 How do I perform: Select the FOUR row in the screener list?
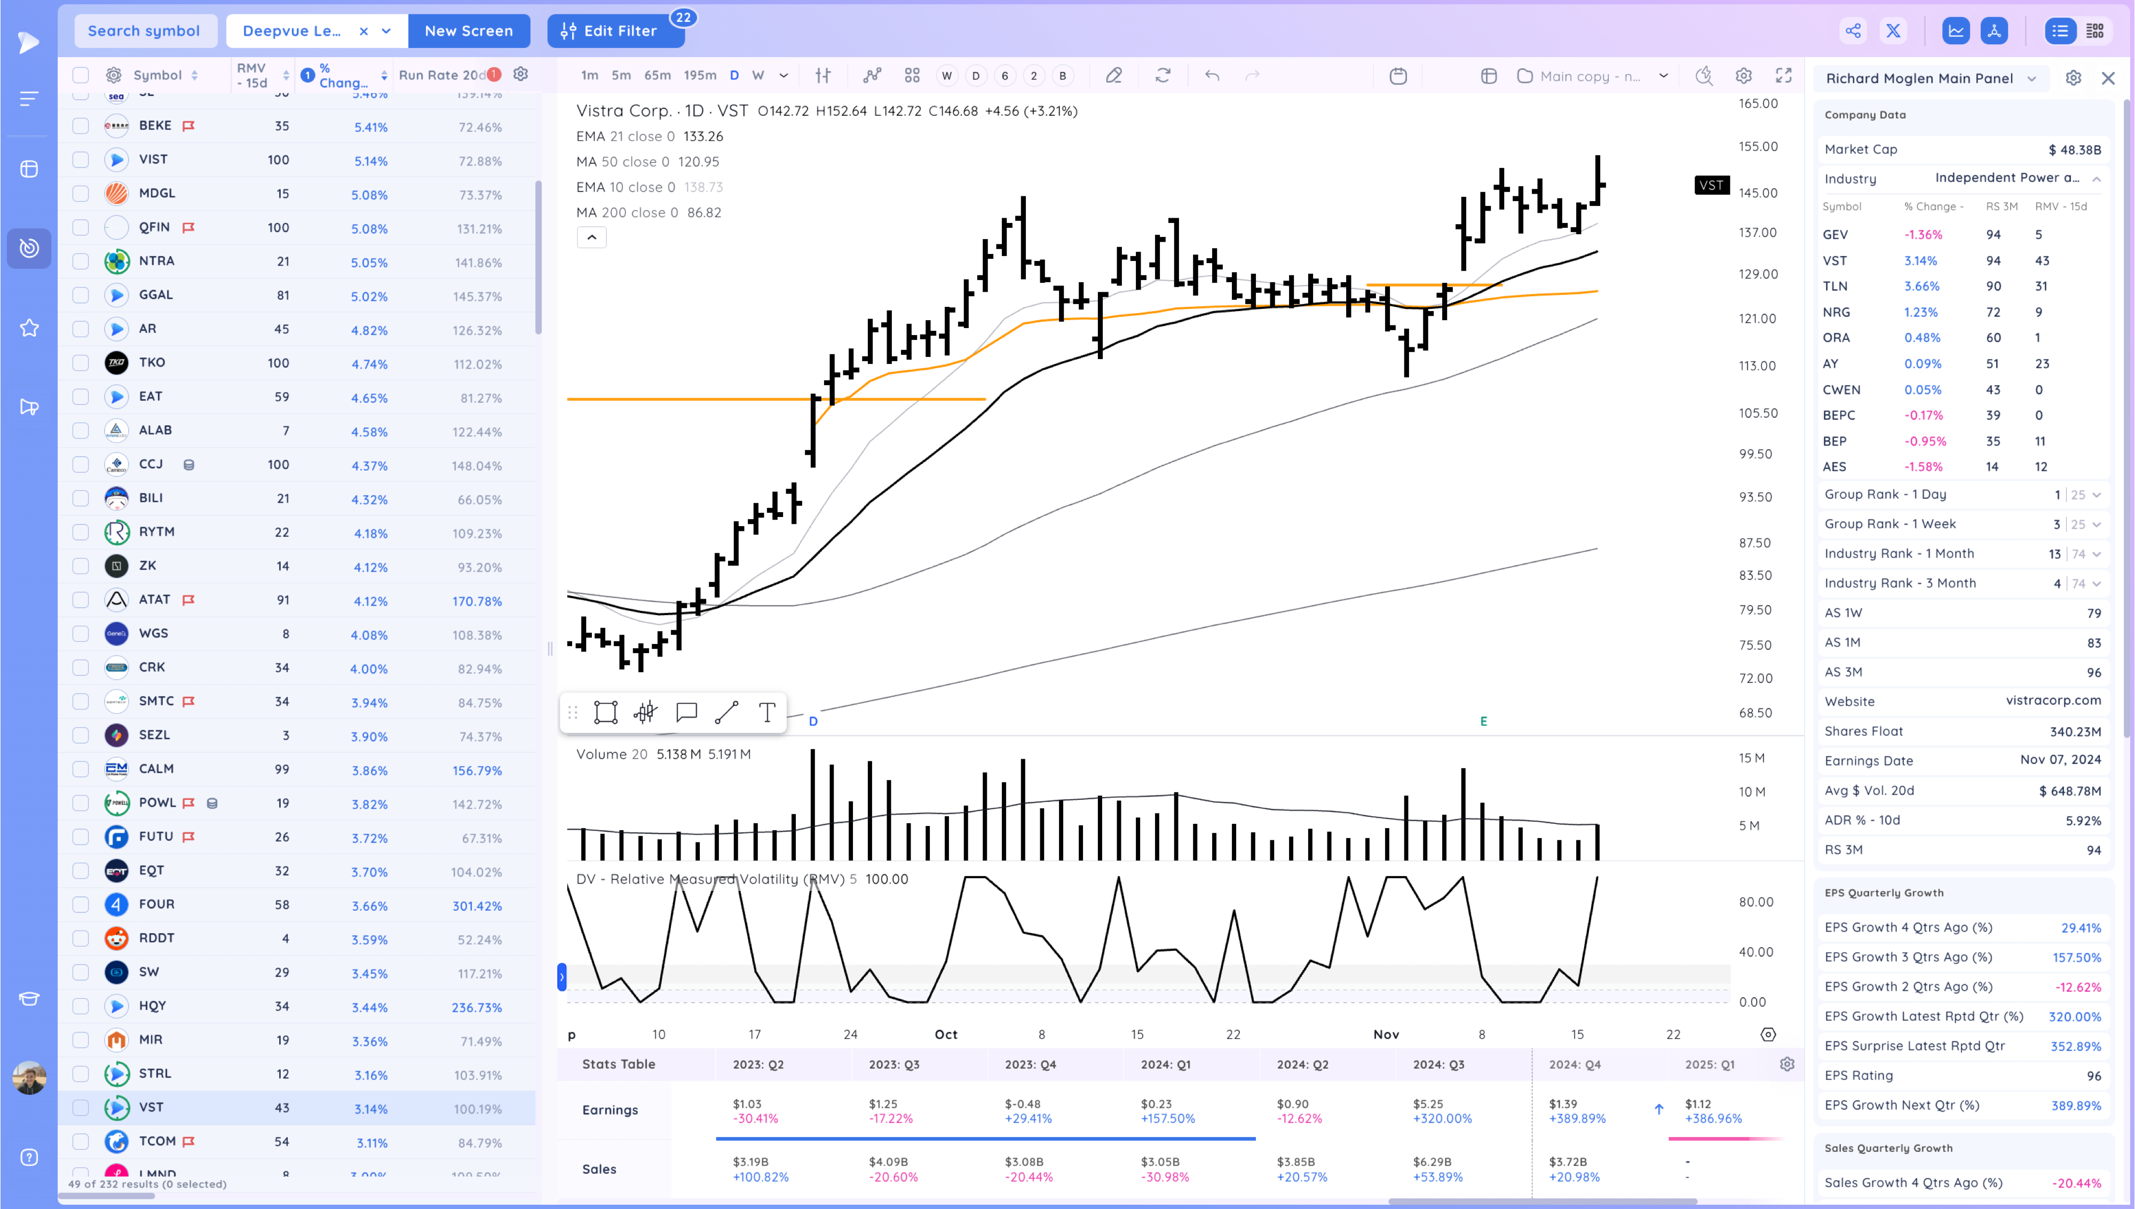click(x=296, y=904)
